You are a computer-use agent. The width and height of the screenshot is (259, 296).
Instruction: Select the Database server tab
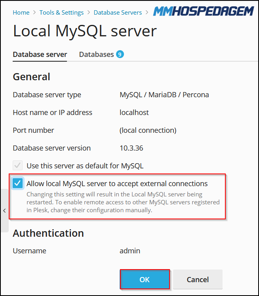point(40,55)
